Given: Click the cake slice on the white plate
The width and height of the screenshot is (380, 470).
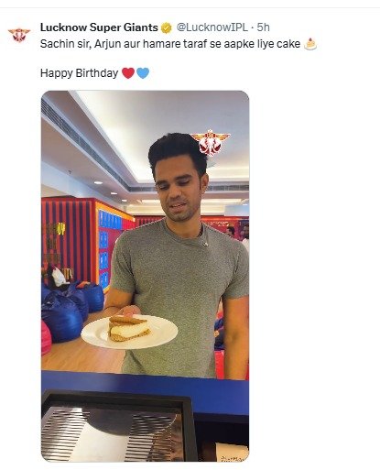Looking at the screenshot, I should pyautogui.click(x=129, y=328).
